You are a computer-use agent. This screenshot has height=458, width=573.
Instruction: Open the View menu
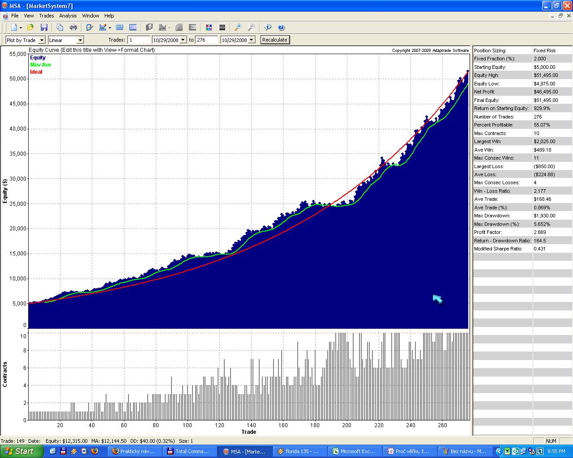pyautogui.click(x=29, y=16)
